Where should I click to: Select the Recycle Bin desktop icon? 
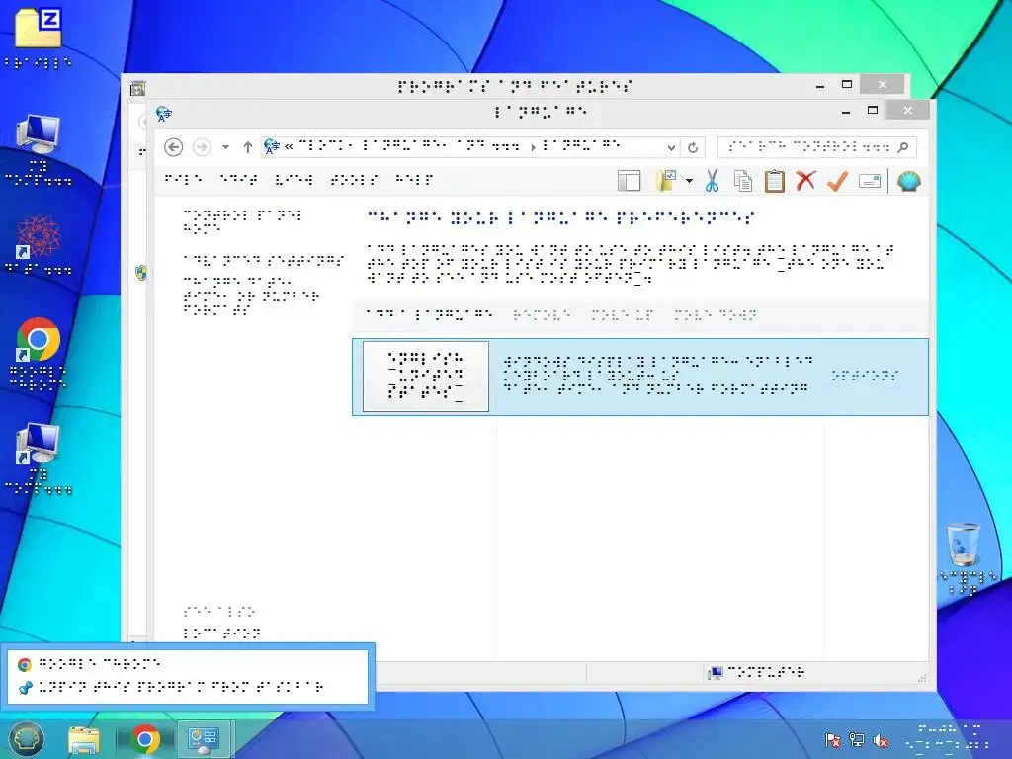click(965, 558)
